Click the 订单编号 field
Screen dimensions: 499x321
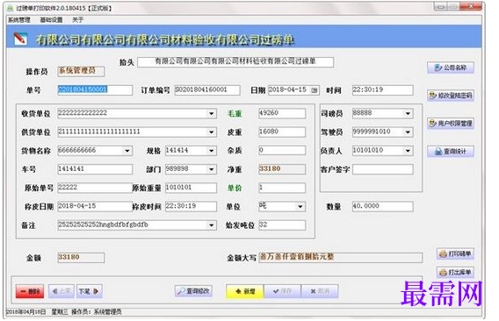coord(207,90)
